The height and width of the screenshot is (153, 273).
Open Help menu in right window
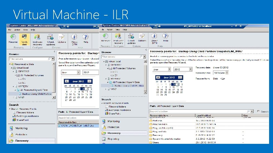pos(125,30)
